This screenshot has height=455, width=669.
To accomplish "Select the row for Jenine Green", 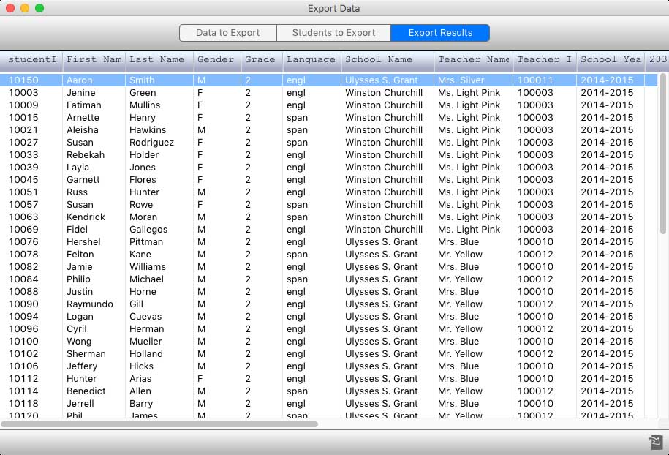I will coord(328,93).
